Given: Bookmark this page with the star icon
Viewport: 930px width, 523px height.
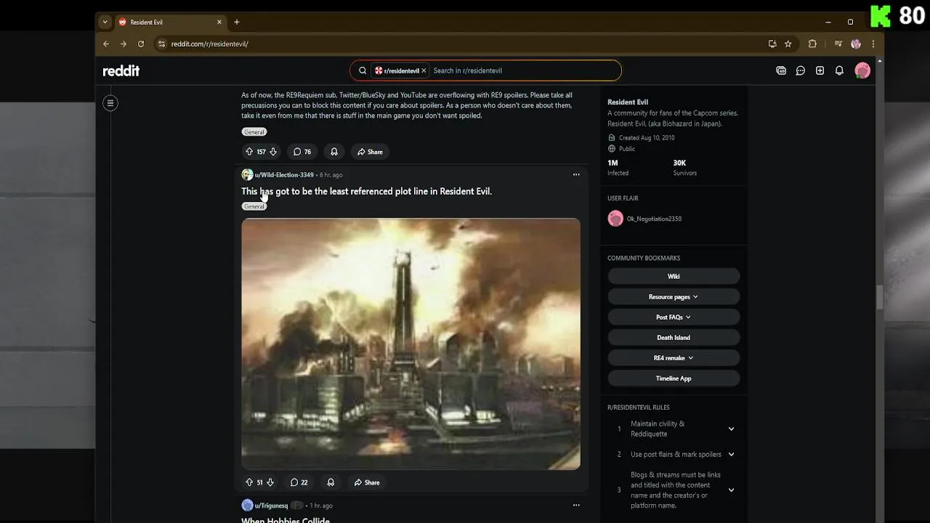Looking at the screenshot, I should 788,44.
